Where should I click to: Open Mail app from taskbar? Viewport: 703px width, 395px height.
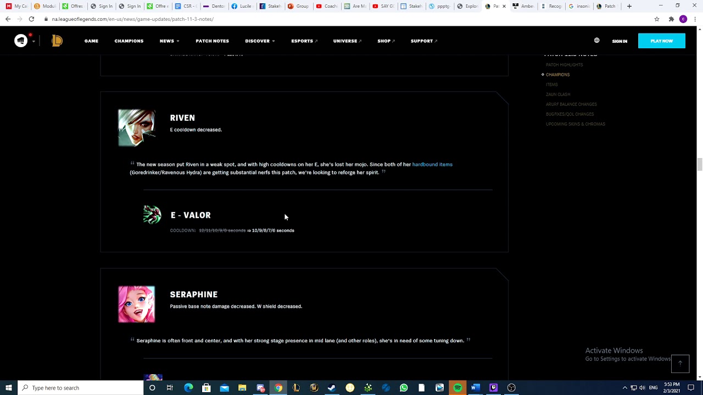[224, 388]
